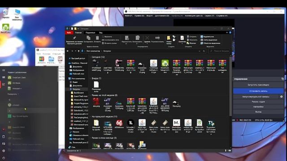This screenshot has height=161, width=287.
Task: Select BackGround folder in navigation pane
Action: point(78,93)
